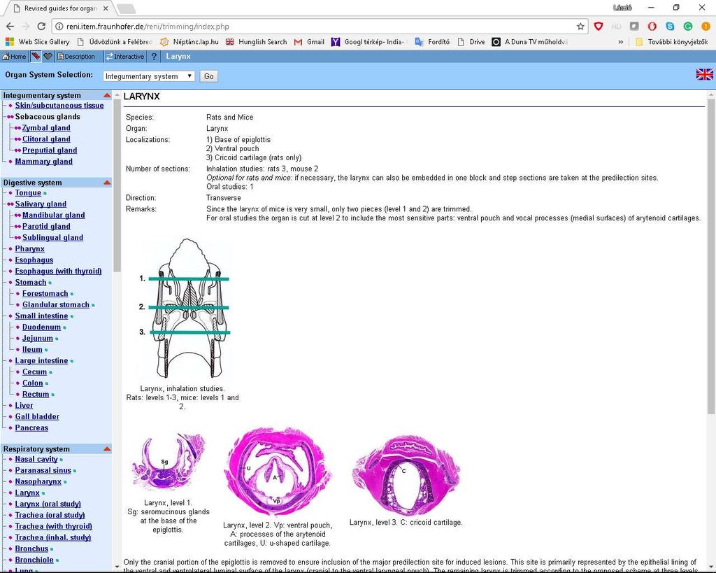This screenshot has height=573, width=716.
Task: Open the Clitoral gland link
Action: (x=46, y=139)
